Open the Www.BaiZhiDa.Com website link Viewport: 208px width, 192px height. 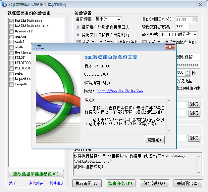click(x=120, y=91)
